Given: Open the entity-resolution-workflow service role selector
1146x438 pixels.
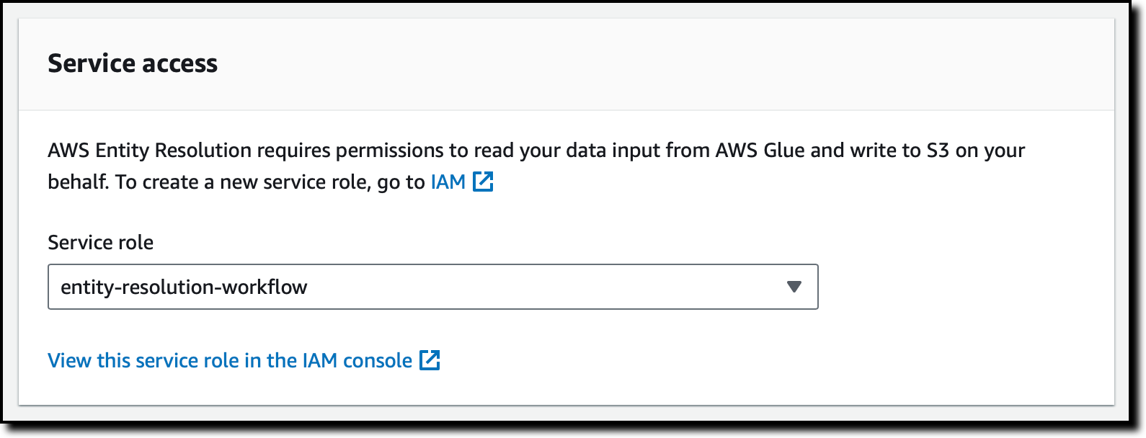Looking at the screenshot, I should point(432,287).
